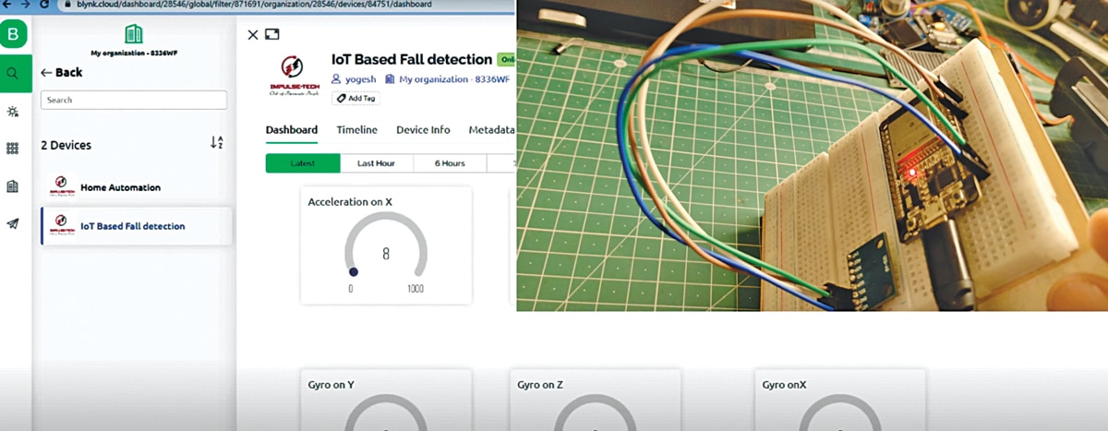Close the device panel with X icon
The image size is (1108, 431).
[253, 34]
